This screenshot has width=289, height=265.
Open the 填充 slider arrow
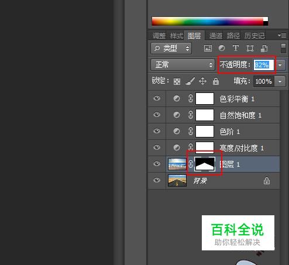coord(280,81)
